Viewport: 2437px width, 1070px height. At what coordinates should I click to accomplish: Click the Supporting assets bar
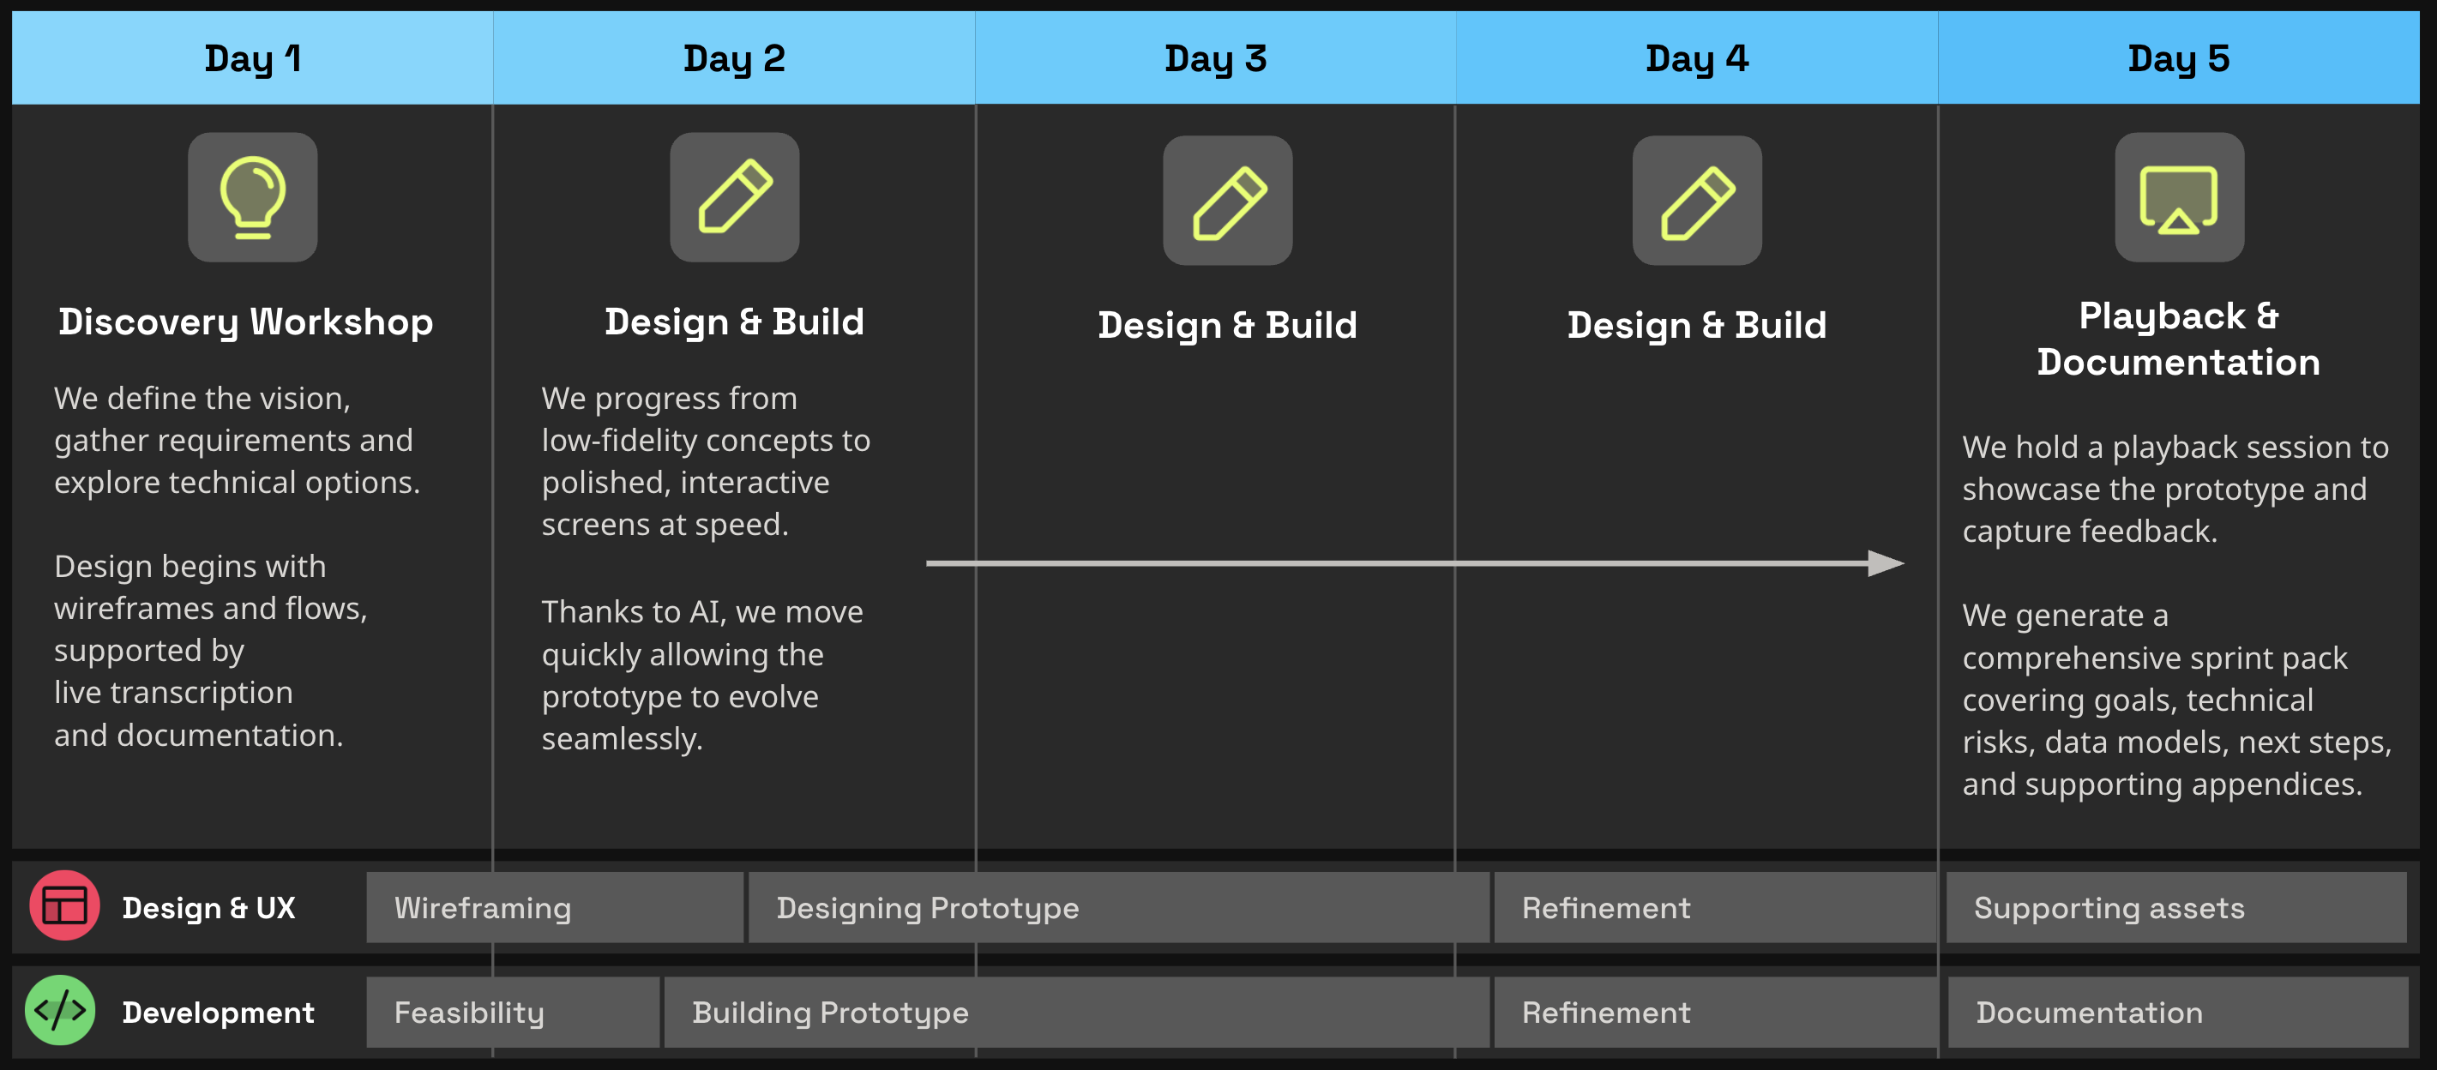(2177, 907)
